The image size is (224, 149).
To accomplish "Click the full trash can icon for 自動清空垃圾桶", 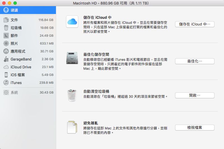I will [x=72, y=95].
